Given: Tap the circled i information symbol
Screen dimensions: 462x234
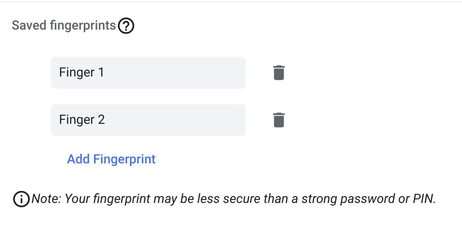Looking at the screenshot, I should [x=21, y=199].
